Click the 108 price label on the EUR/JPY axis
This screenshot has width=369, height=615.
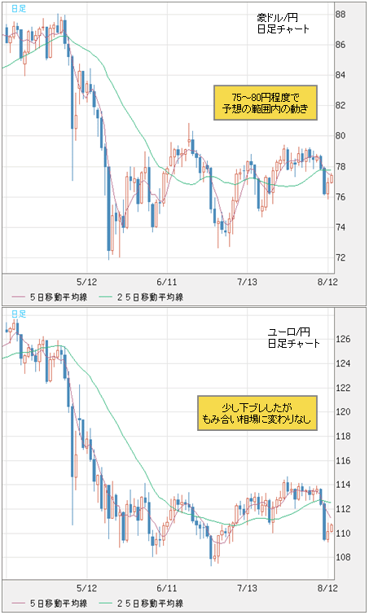click(344, 557)
